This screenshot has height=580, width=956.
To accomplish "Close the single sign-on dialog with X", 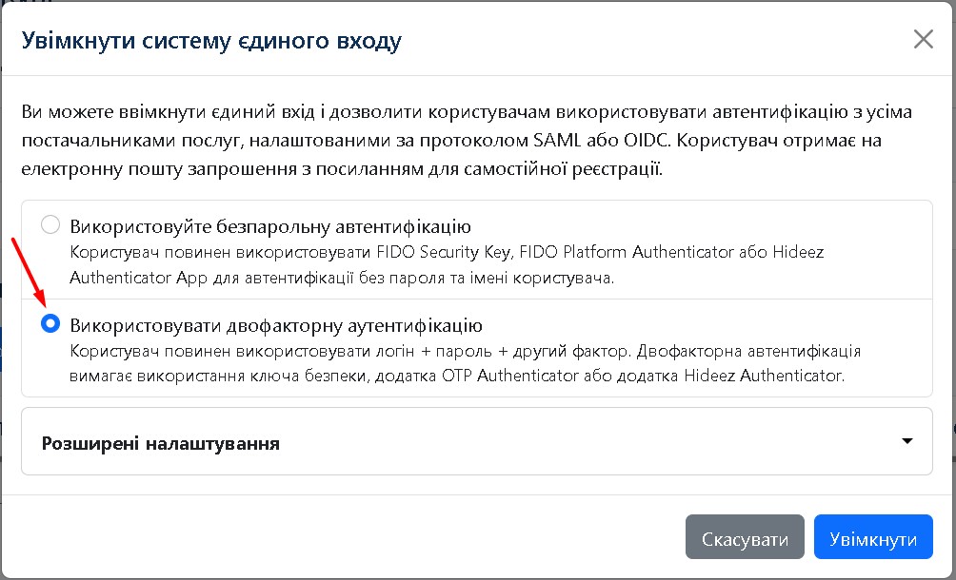I will tap(923, 39).
